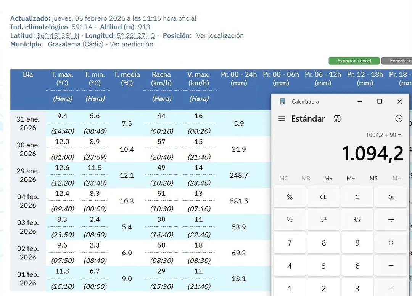Image resolution: width=412 pixels, height=296 pixels.
Task: Click digit 1 on Calculator
Action: pos(290,288)
